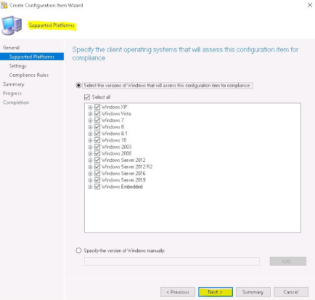Expand the Windows 2008 tree node
The height and width of the screenshot is (300, 315).
90,153
